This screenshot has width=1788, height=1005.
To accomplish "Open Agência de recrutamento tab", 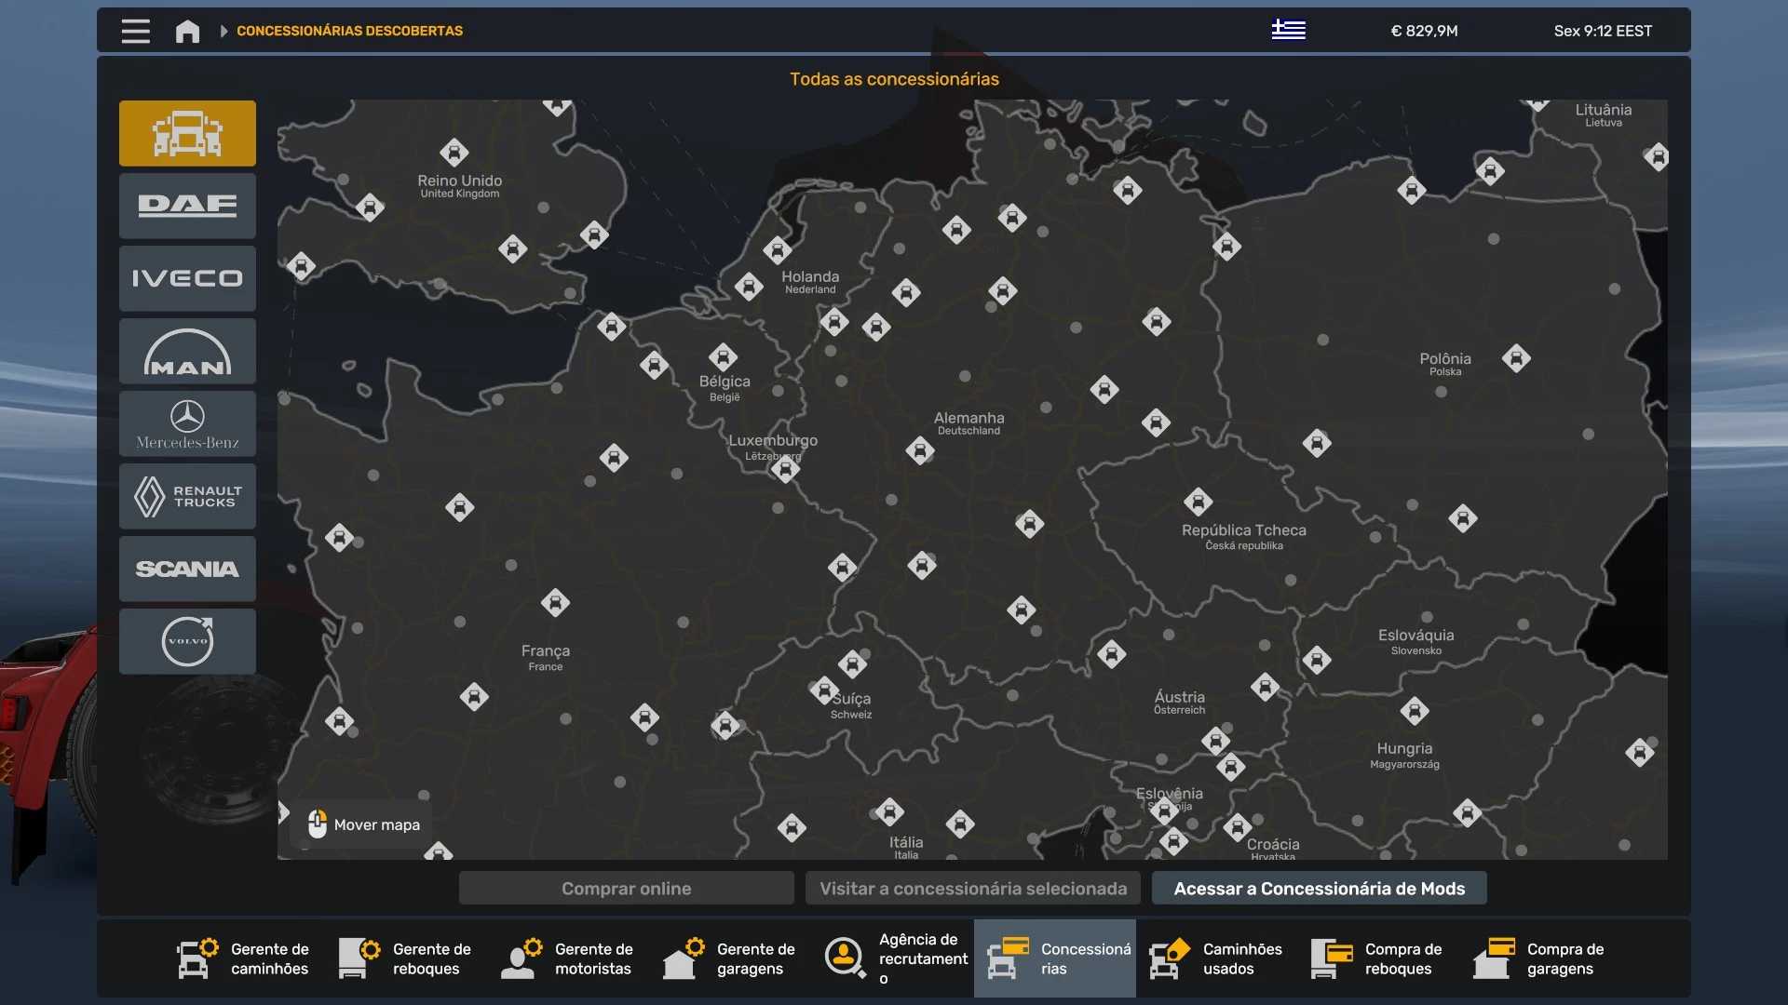I will [x=894, y=958].
